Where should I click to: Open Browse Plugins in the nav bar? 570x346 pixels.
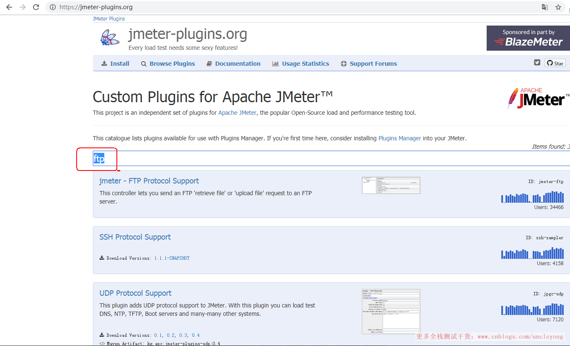(168, 64)
